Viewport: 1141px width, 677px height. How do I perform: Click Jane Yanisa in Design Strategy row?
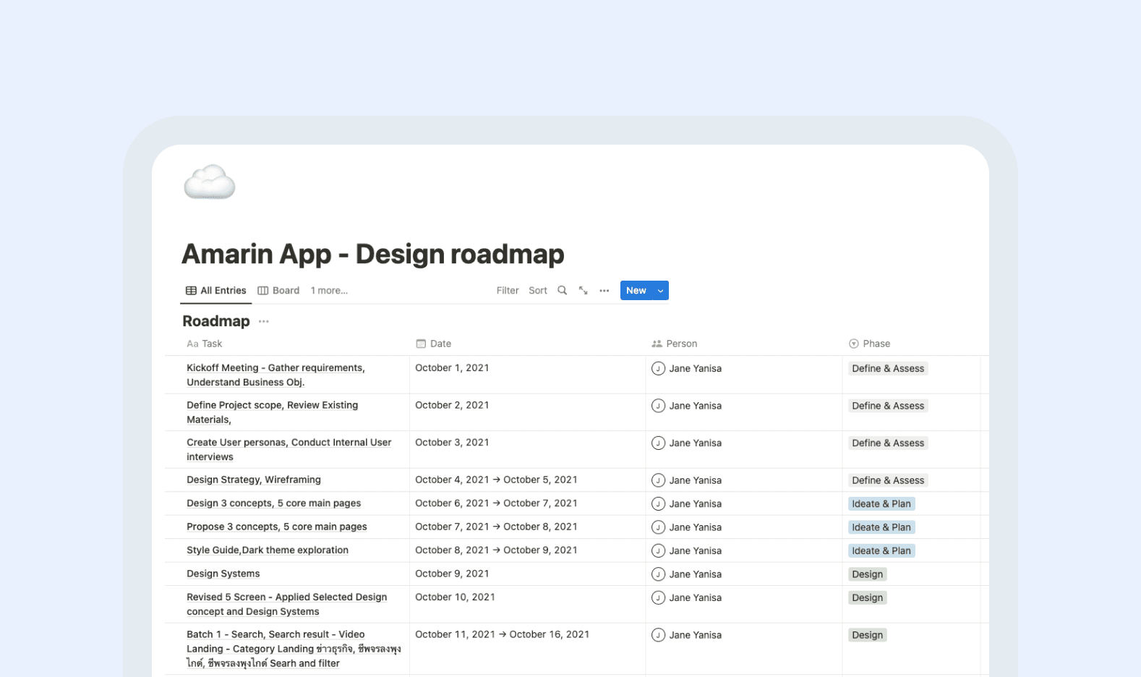coord(687,480)
